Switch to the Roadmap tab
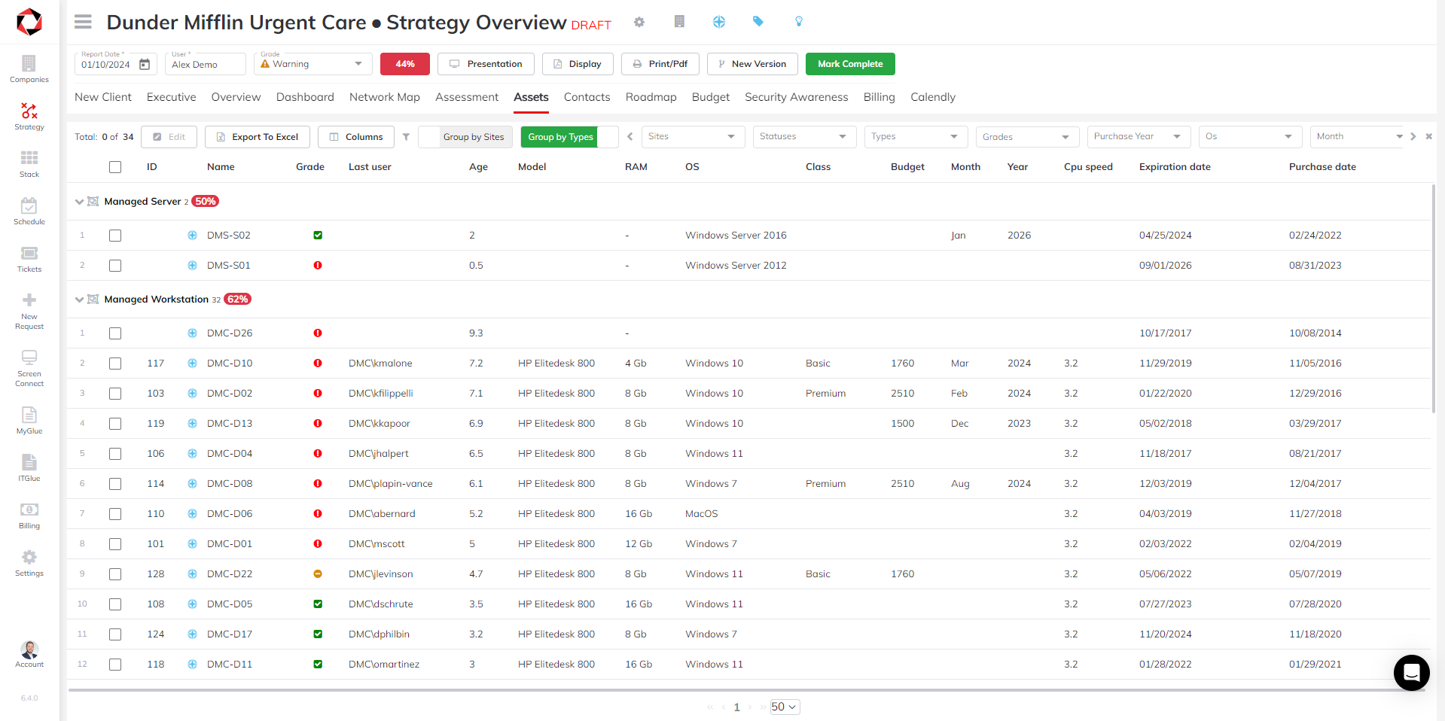1445x721 pixels. 651,97
